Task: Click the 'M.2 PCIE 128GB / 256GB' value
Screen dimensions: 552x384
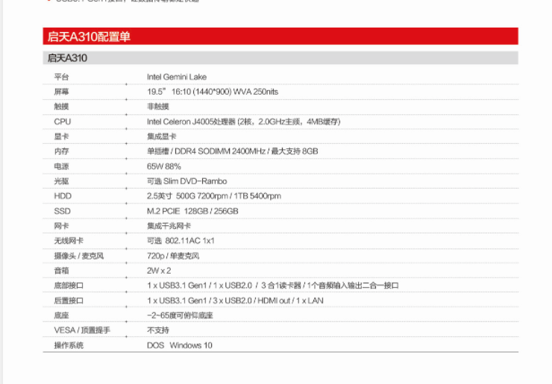Action: (192, 211)
